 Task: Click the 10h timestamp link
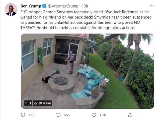coord(85,6)
